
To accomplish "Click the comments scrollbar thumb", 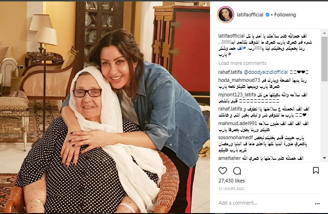I will (324, 59).
